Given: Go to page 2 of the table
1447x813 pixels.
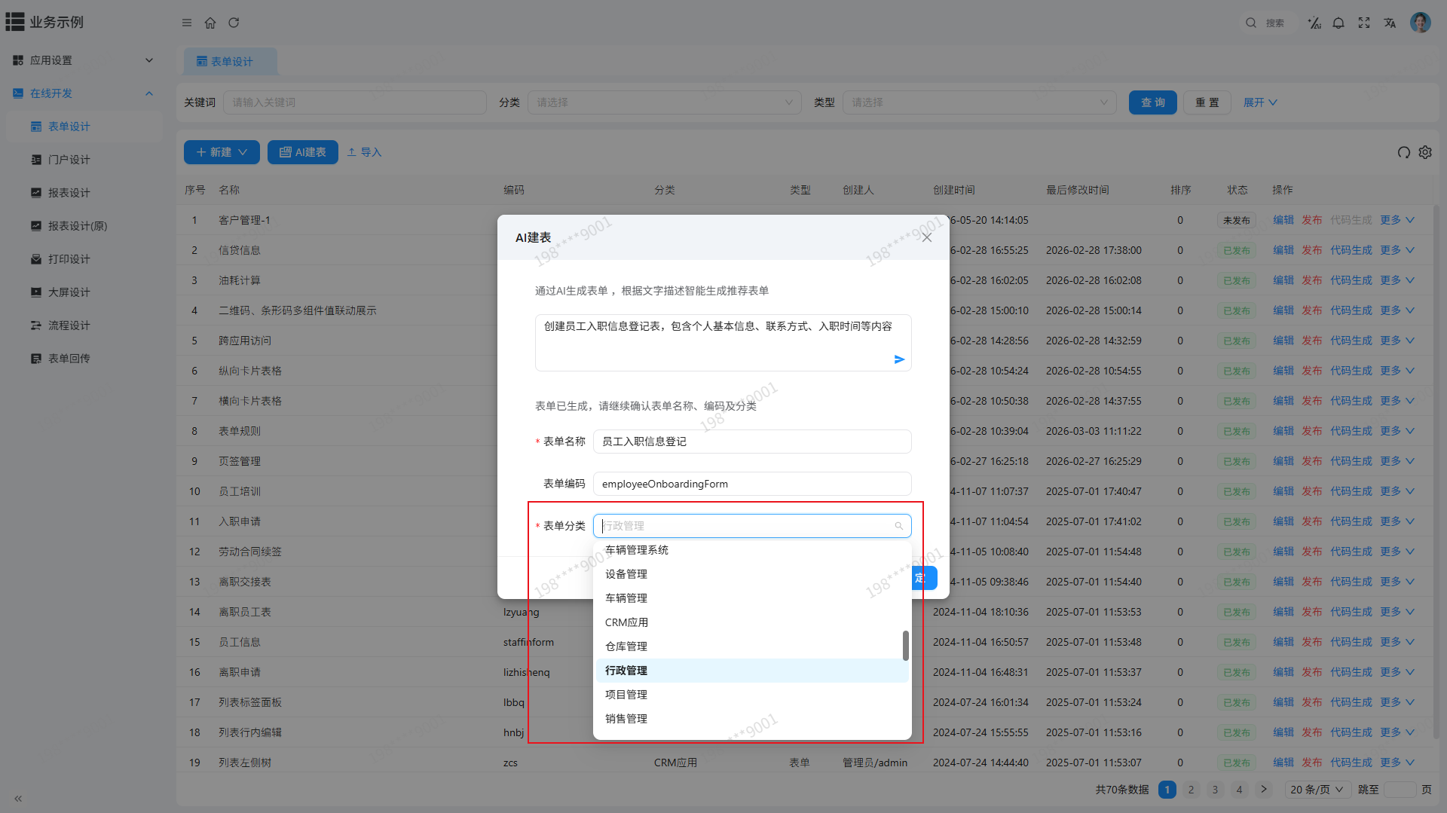Looking at the screenshot, I should (1191, 790).
